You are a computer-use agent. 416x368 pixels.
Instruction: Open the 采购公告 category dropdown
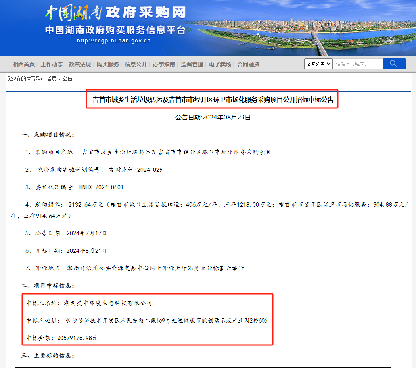pos(318,64)
